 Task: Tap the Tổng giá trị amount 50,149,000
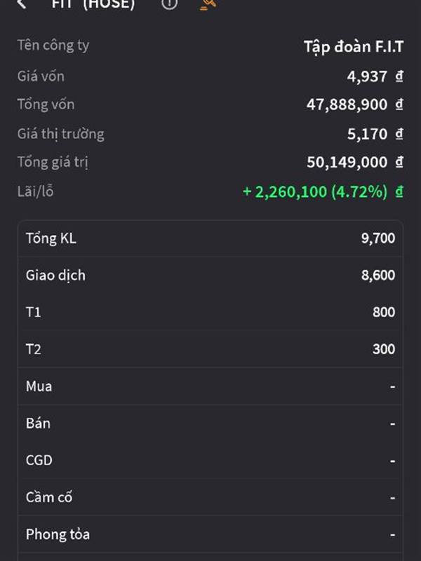[347, 163]
